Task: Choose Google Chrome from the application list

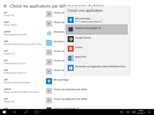Action: pyautogui.click(x=97, y=39)
